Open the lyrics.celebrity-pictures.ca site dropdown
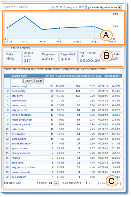 104,7
